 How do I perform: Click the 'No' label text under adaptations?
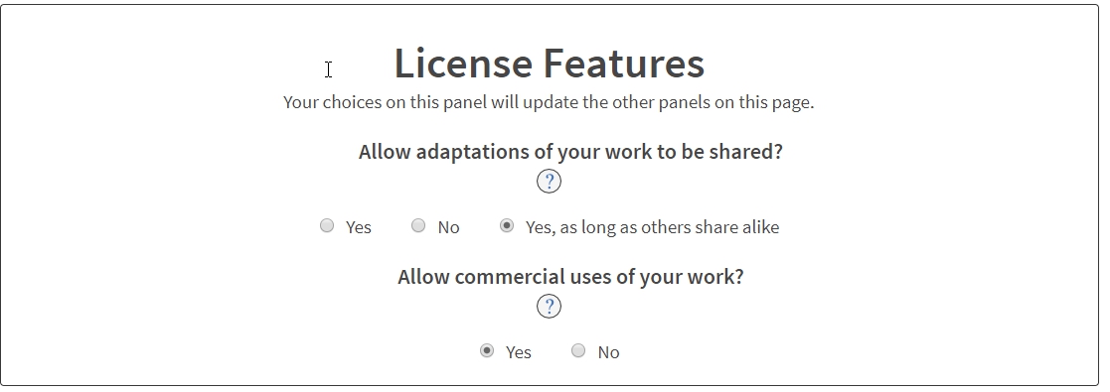coord(448,228)
